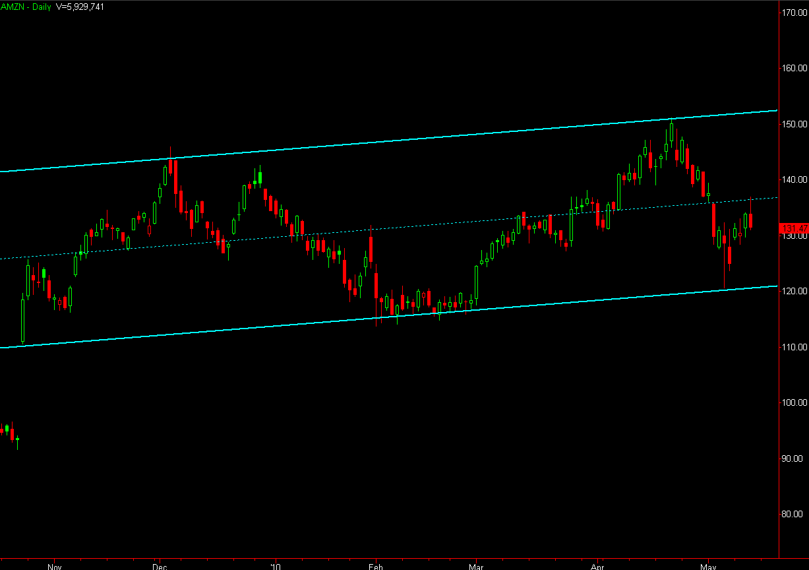Click the 90.00 price axis label

(x=794, y=459)
